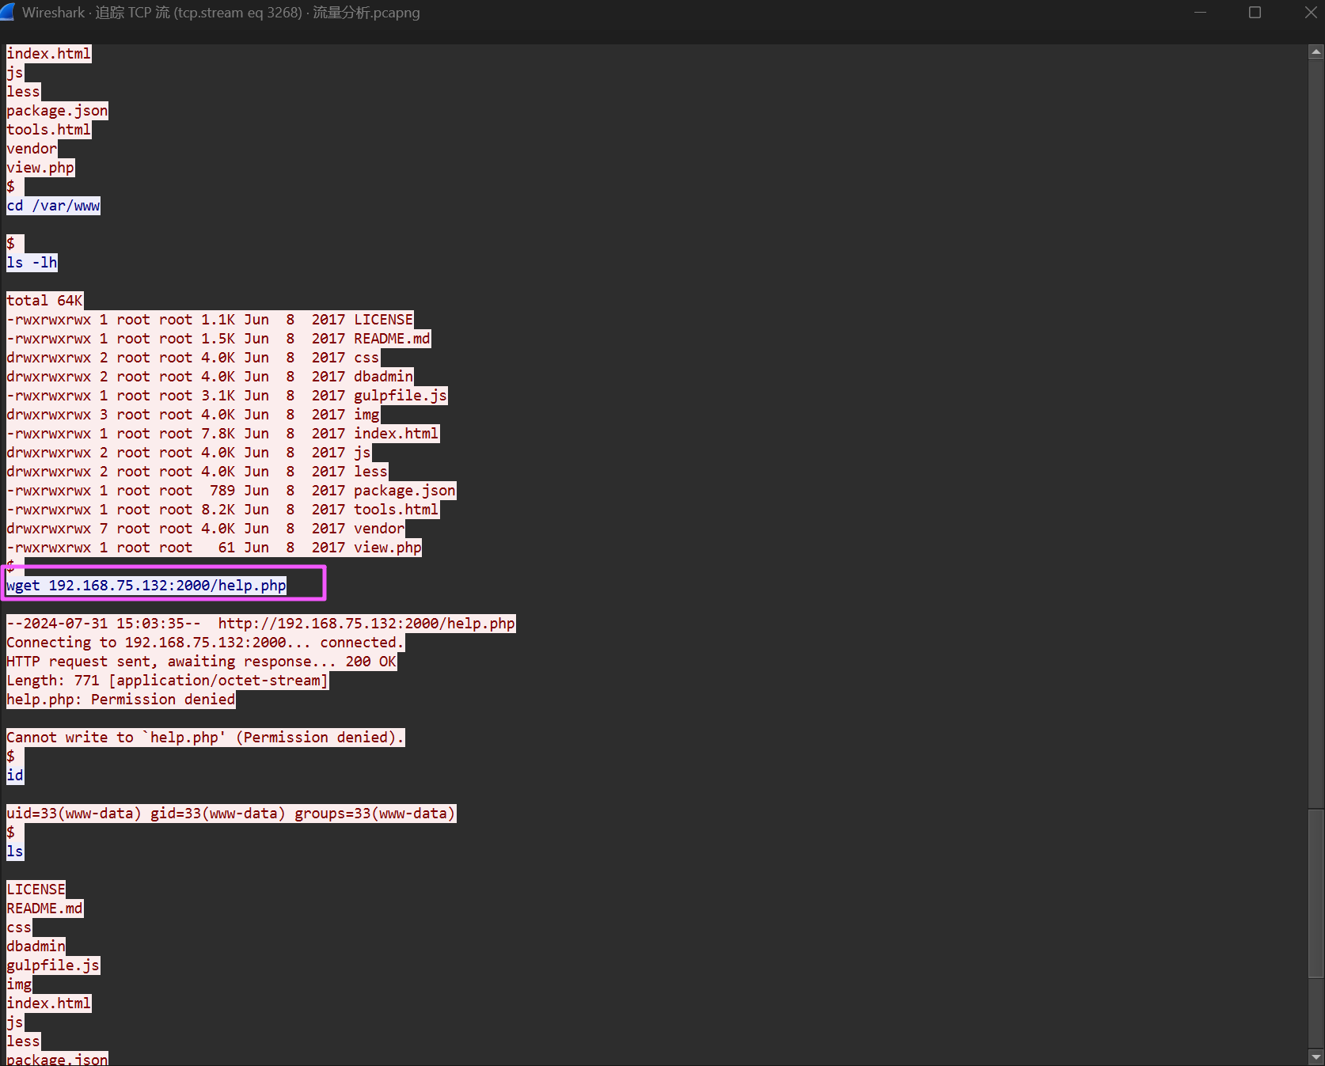
Task: Click the tools.html 8.2K listing row
Action: pos(223,510)
